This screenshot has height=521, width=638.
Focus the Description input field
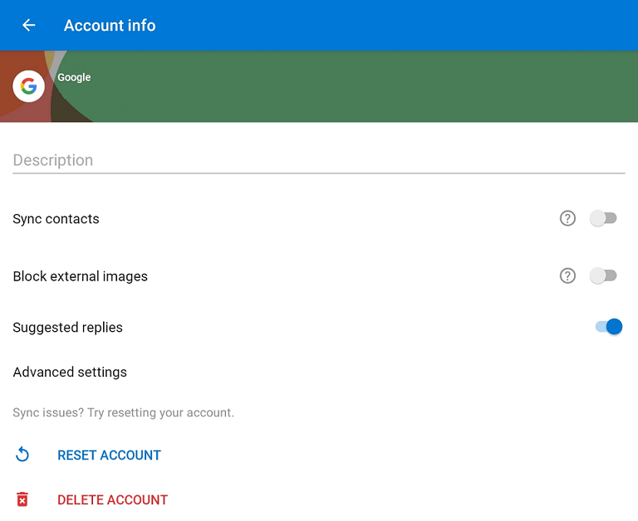click(318, 160)
